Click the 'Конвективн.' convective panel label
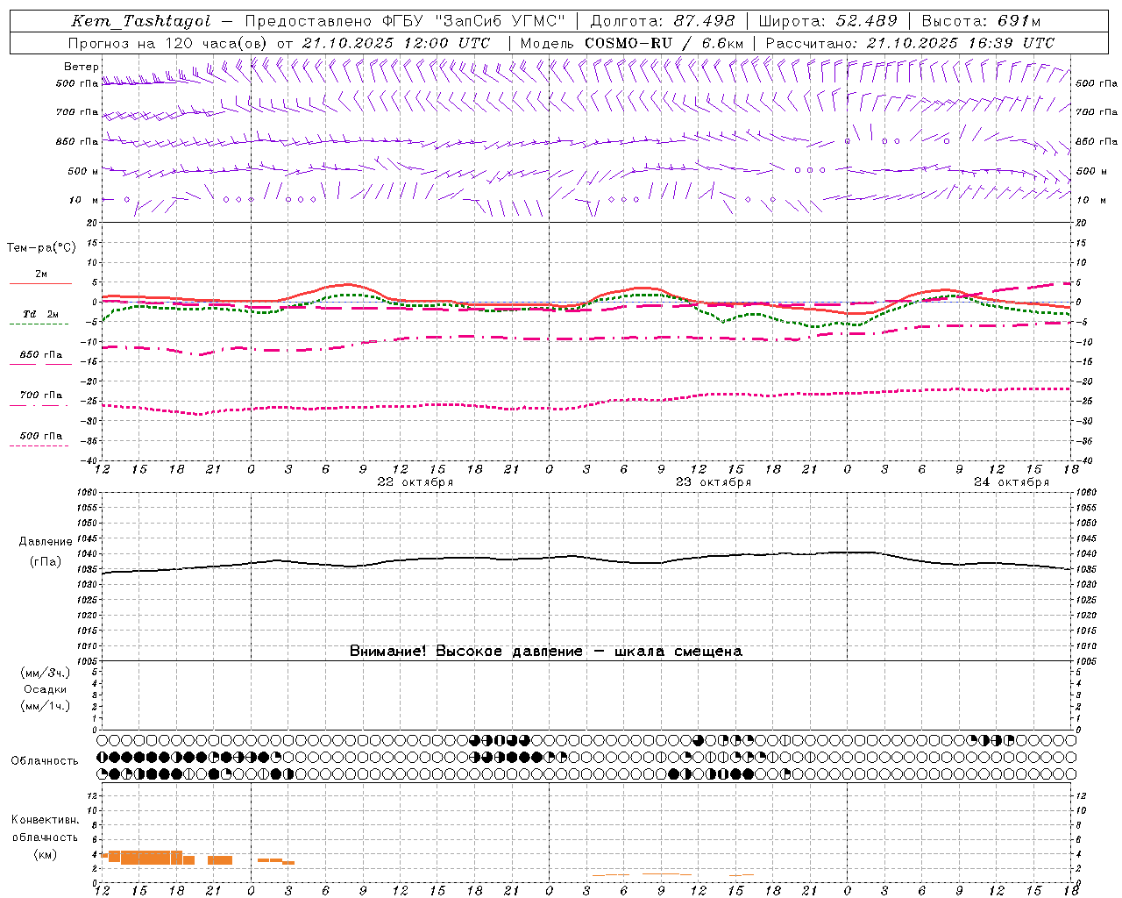Viewport: 1122px width, 898px height. (x=46, y=820)
